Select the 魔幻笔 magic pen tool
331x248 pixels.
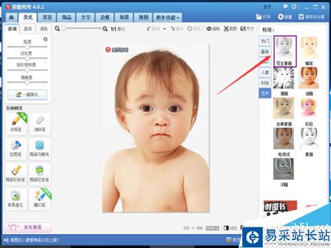[40, 199]
